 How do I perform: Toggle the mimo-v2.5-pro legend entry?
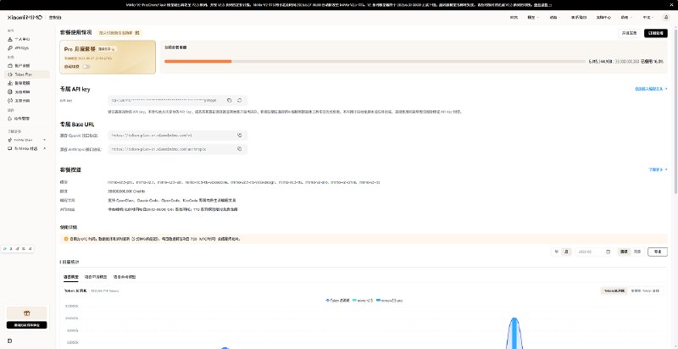(390, 300)
